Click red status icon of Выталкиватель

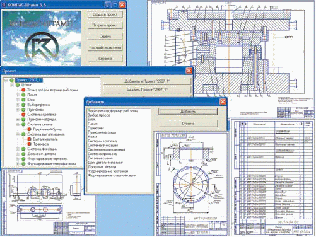[x=30, y=139]
